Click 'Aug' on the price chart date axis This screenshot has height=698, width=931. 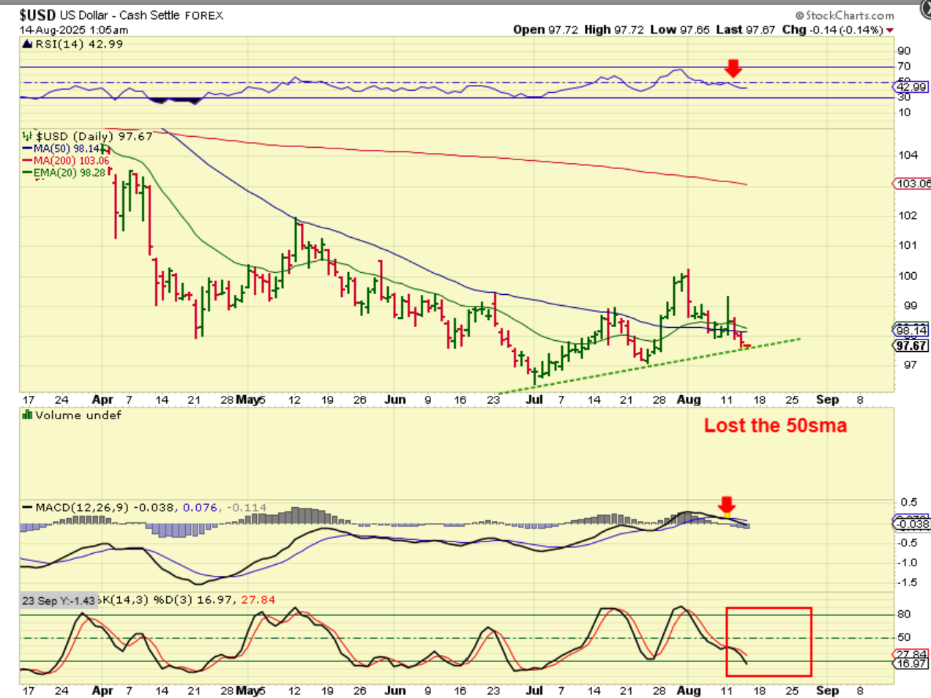pos(689,399)
